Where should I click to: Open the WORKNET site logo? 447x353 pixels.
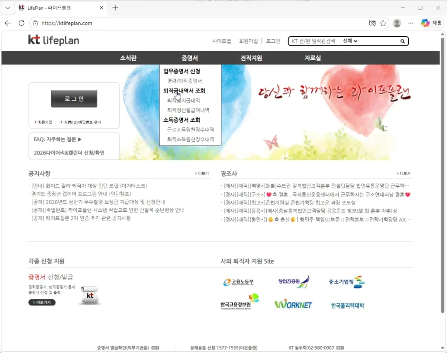click(x=293, y=304)
